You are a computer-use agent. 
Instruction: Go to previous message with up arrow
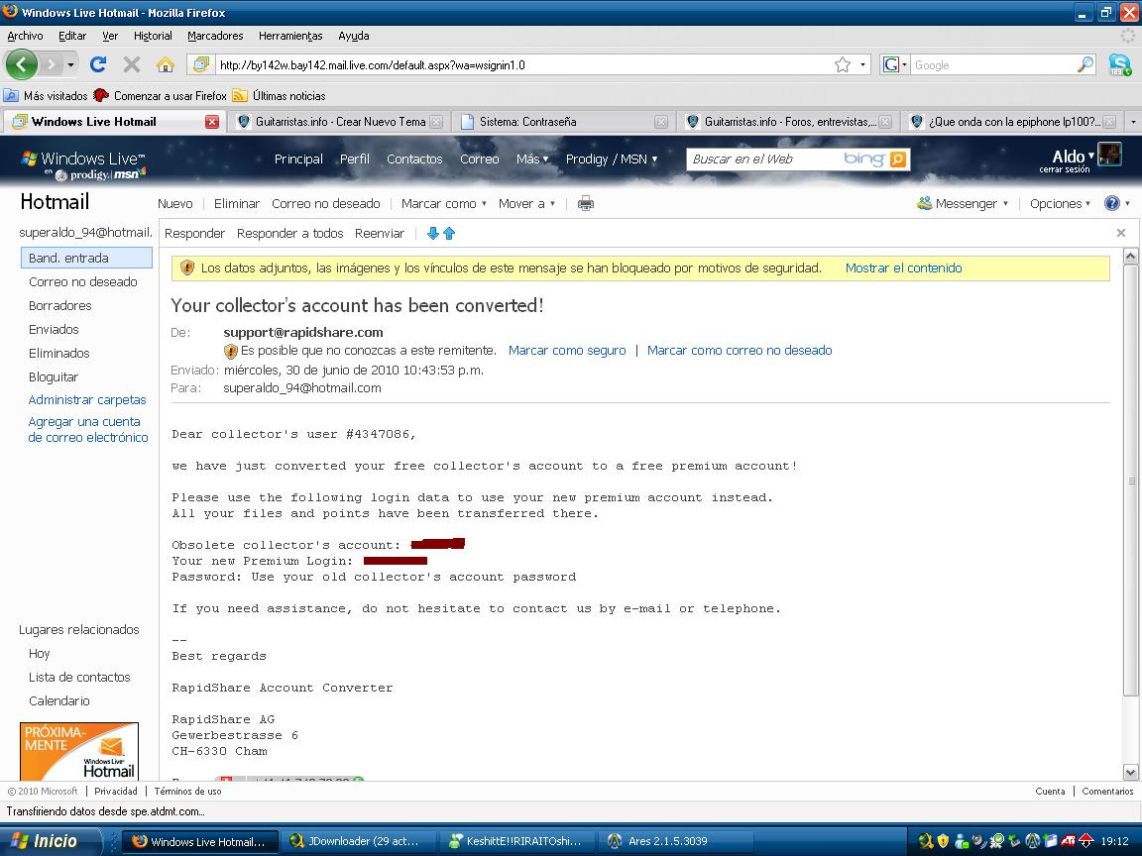click(449, 233)
